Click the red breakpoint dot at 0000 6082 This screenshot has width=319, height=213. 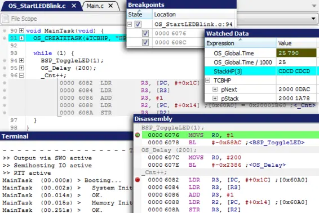[138, 180]
